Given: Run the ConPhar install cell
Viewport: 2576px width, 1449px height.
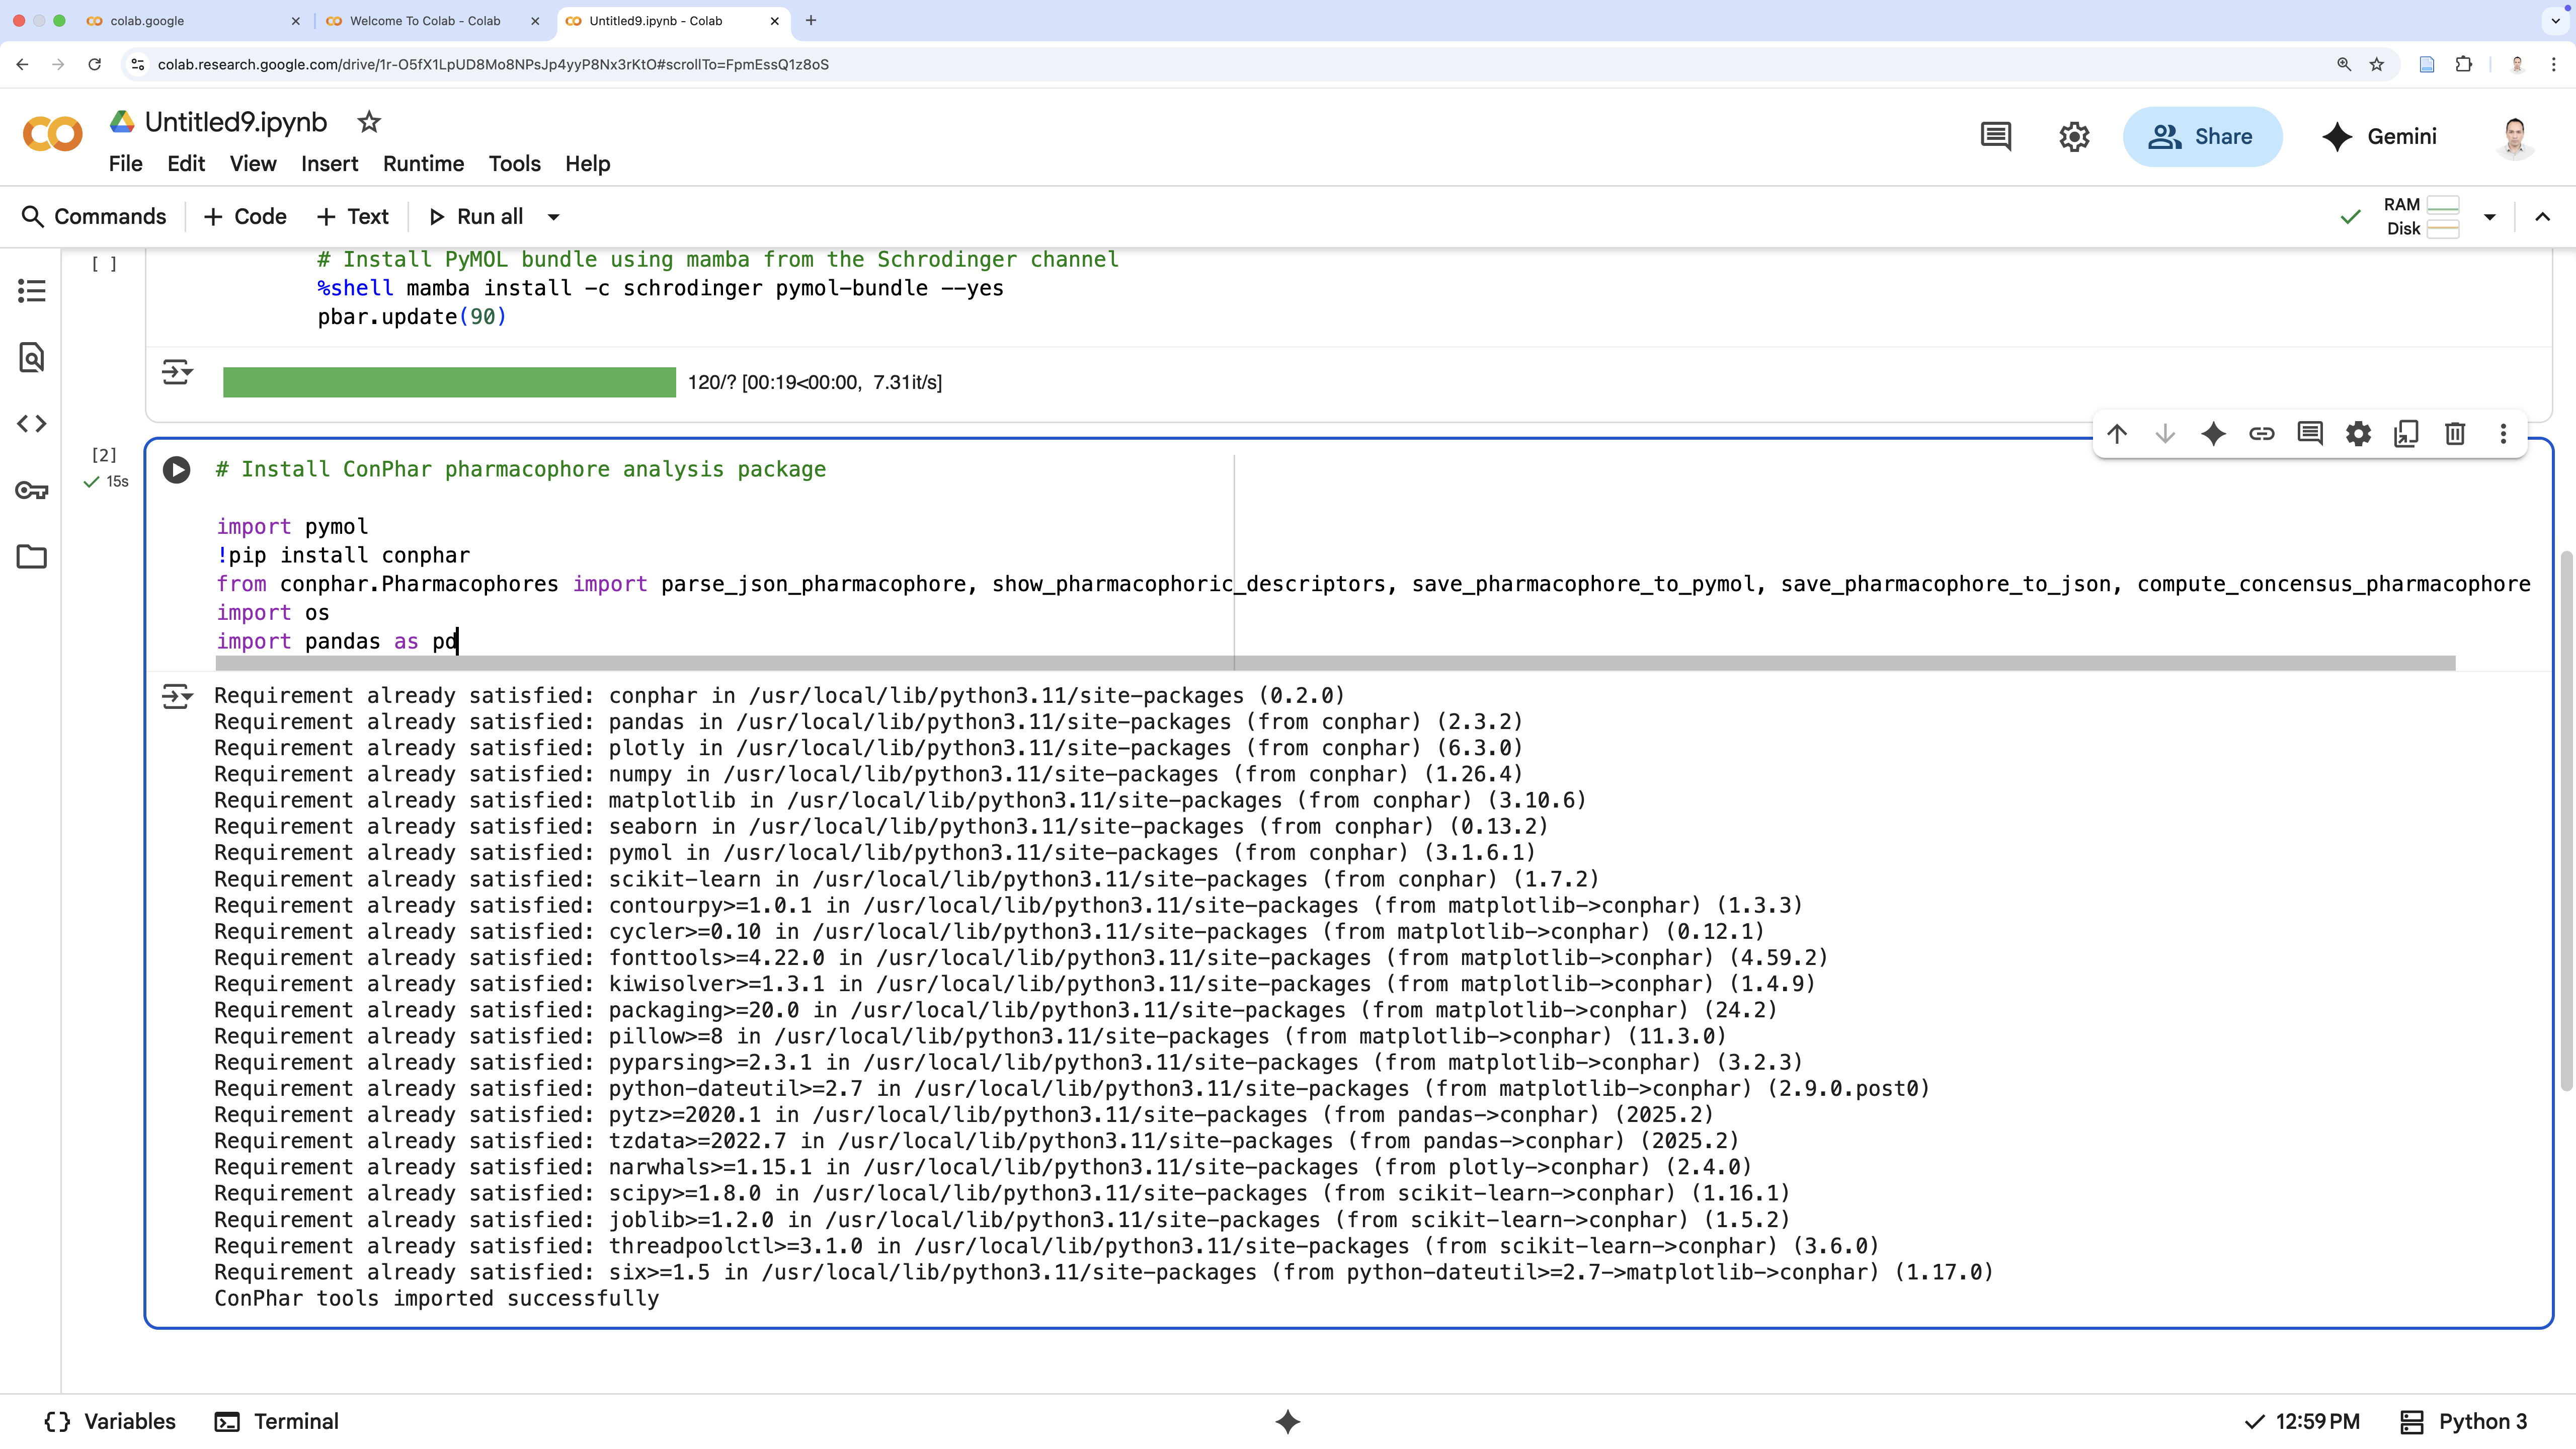Looking at the screenshot, I should click(177, 470).
